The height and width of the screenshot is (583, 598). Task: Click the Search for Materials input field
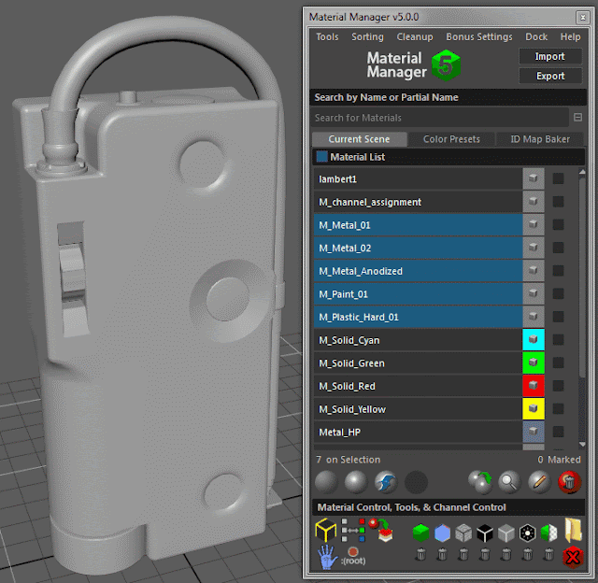[x=440, y=118]
